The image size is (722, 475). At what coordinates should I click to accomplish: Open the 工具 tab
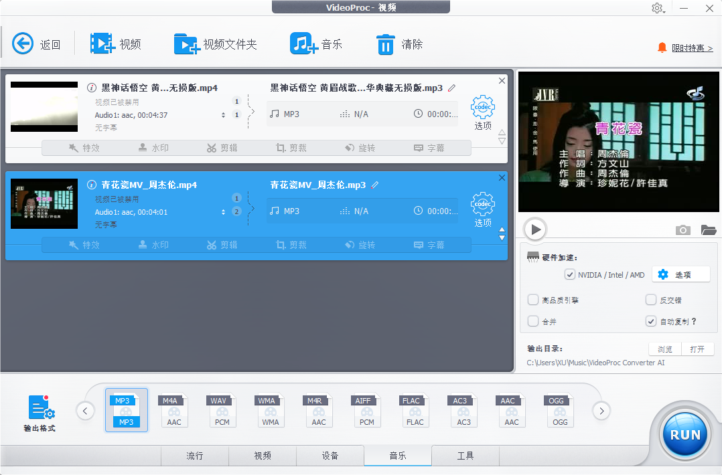coord(465,456)
